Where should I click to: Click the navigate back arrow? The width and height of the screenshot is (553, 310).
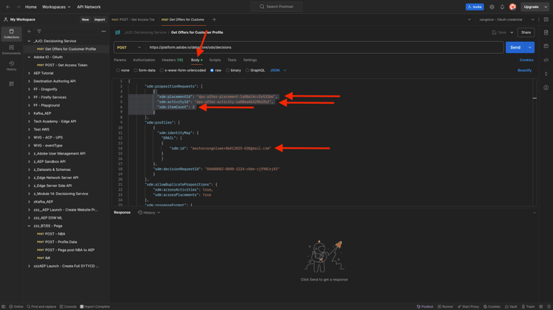[8, 7]
